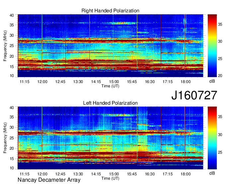
Task: Click the 'dB' label under Left Handed color bar
Action: [x=212, y=173]
